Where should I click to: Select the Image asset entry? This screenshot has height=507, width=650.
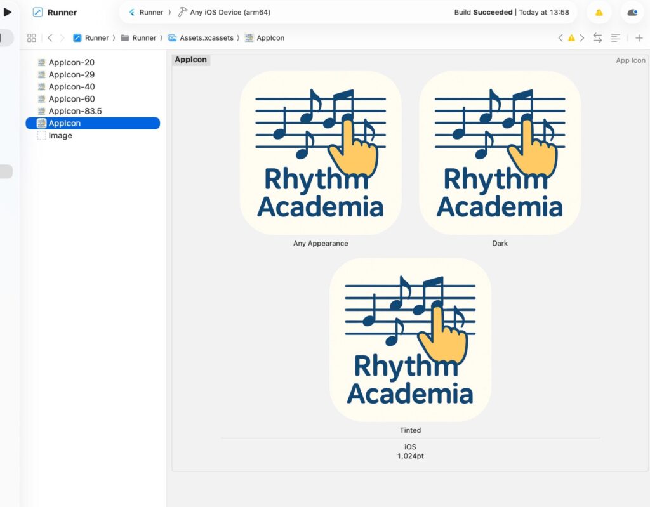(x=60, y=135)
